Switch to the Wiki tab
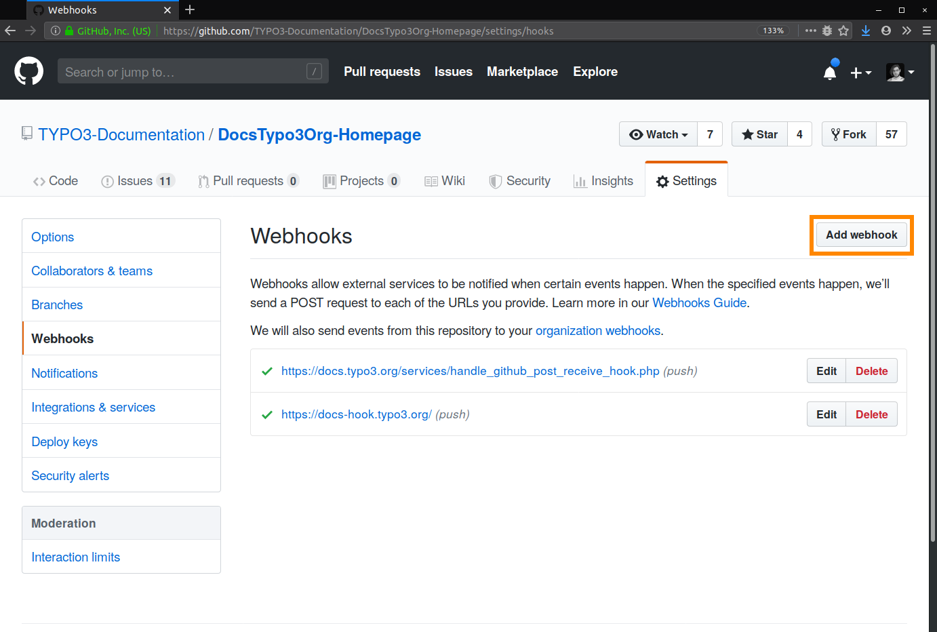The height and width of the screenshot is (632, 937). pos(445,181)
